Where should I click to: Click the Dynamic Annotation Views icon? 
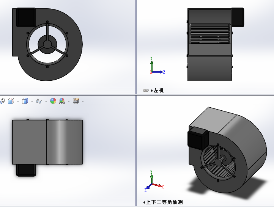(x=2, y=101)
